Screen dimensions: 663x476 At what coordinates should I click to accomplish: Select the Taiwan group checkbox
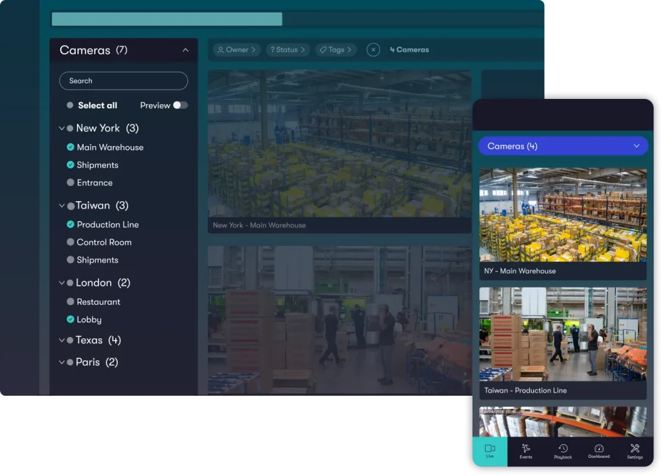(71, 206)
